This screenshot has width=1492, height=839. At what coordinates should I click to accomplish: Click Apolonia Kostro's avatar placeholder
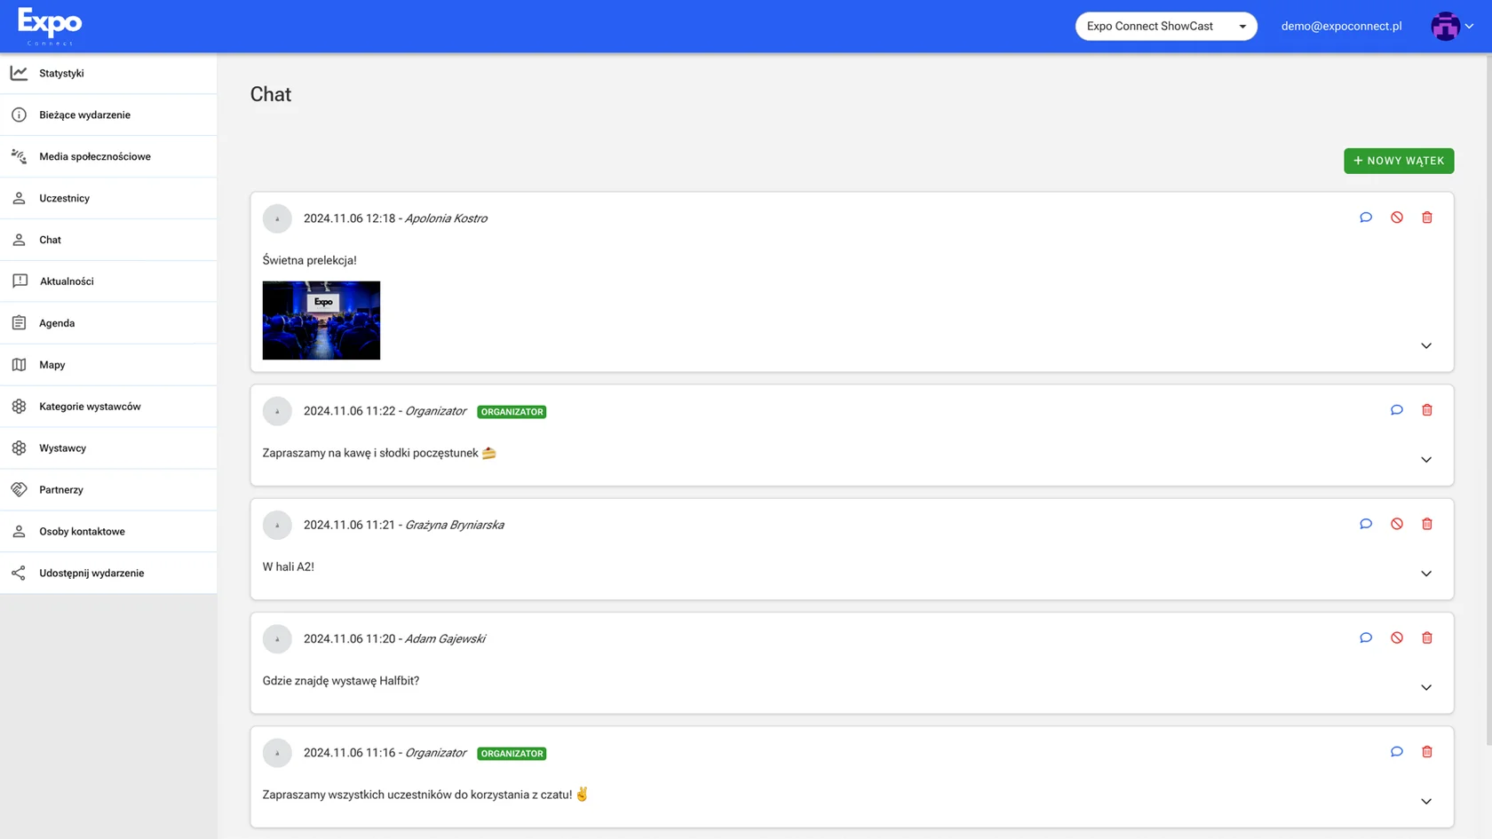point(277,218)
